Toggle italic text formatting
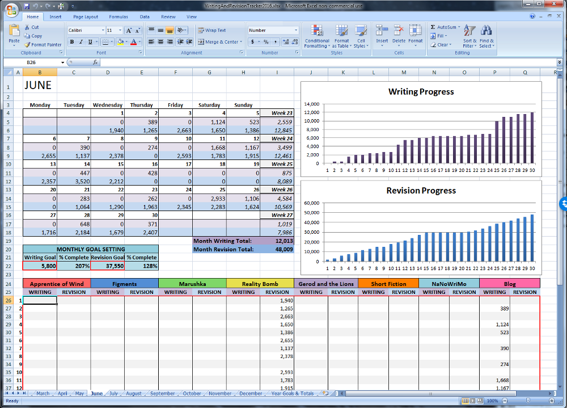The height and width of the screenshot is (408, 567). [81, 42]
